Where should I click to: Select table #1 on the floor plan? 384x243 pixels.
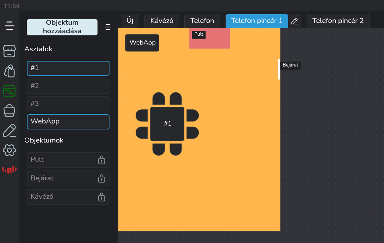[167, 123]
